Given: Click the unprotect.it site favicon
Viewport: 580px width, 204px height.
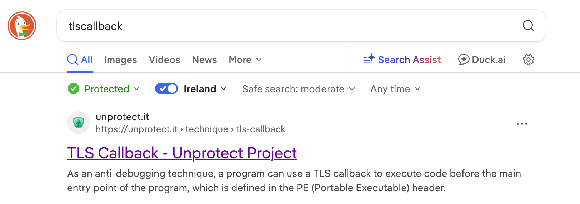Looking at the screenshot, I should click(79, 123).
